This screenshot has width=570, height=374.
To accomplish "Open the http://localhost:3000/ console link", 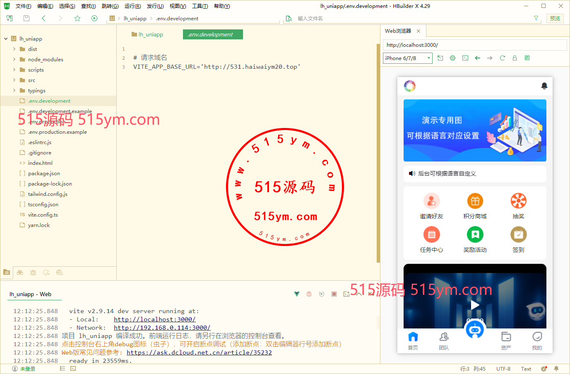I will pyautogui.click(x=154, y=319).
